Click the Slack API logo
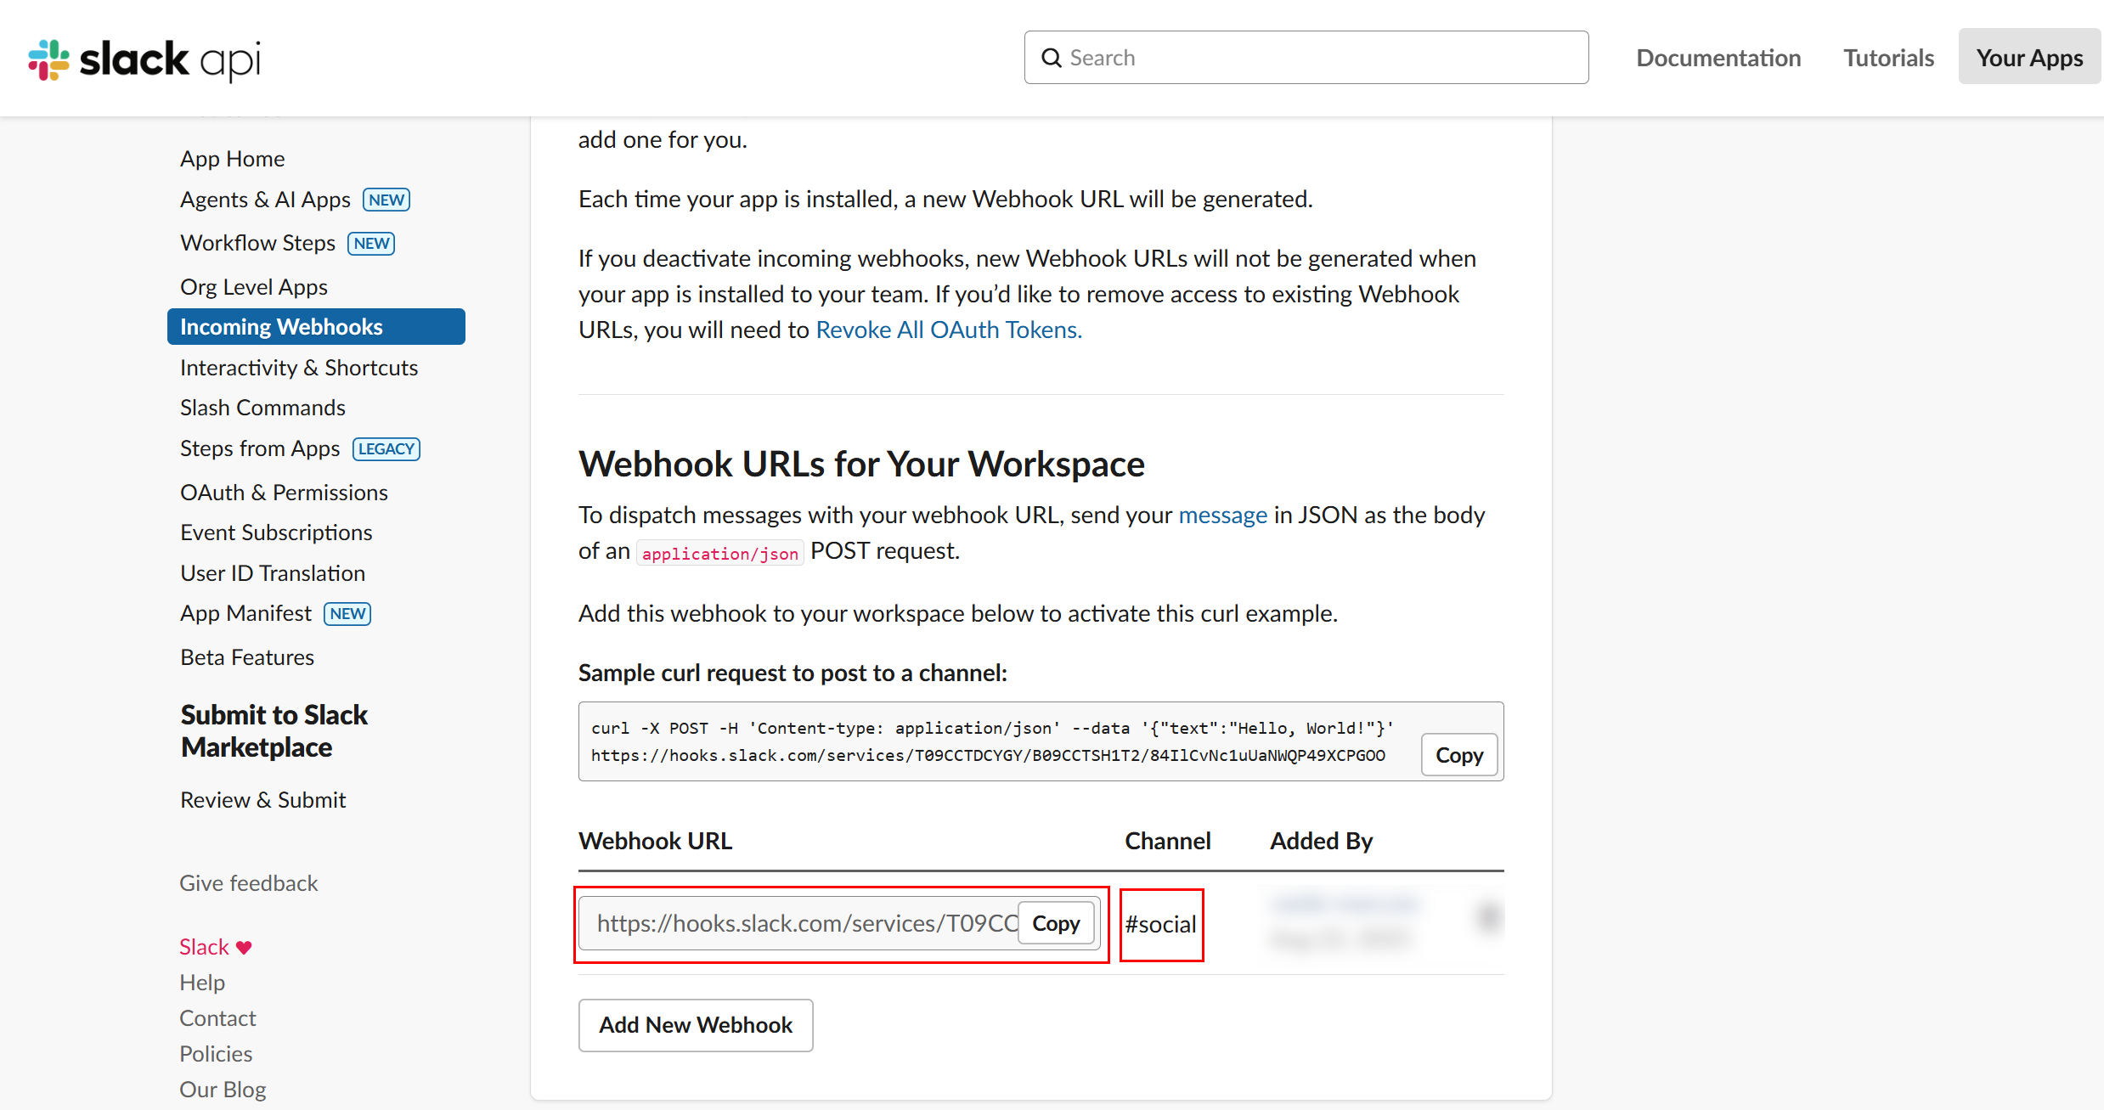The height and width of the screenshot is (1110, 2104). click(143, 59)
